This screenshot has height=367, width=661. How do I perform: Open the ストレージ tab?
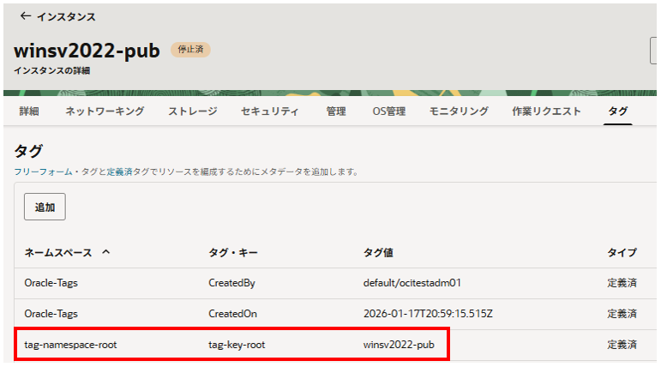[192, 111]
